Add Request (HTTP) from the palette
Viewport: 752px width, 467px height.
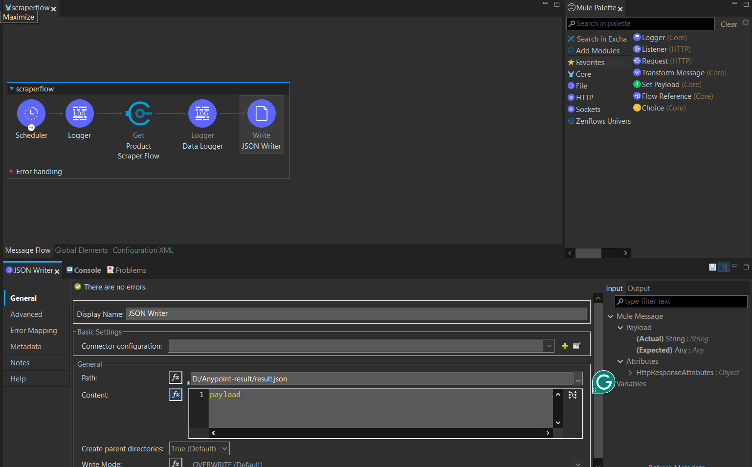click(x=662, y=61)
